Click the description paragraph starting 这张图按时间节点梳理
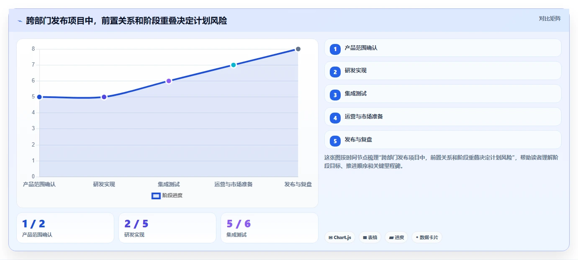The height and width of the screenshot is (260, 578). tap(441, 162)
